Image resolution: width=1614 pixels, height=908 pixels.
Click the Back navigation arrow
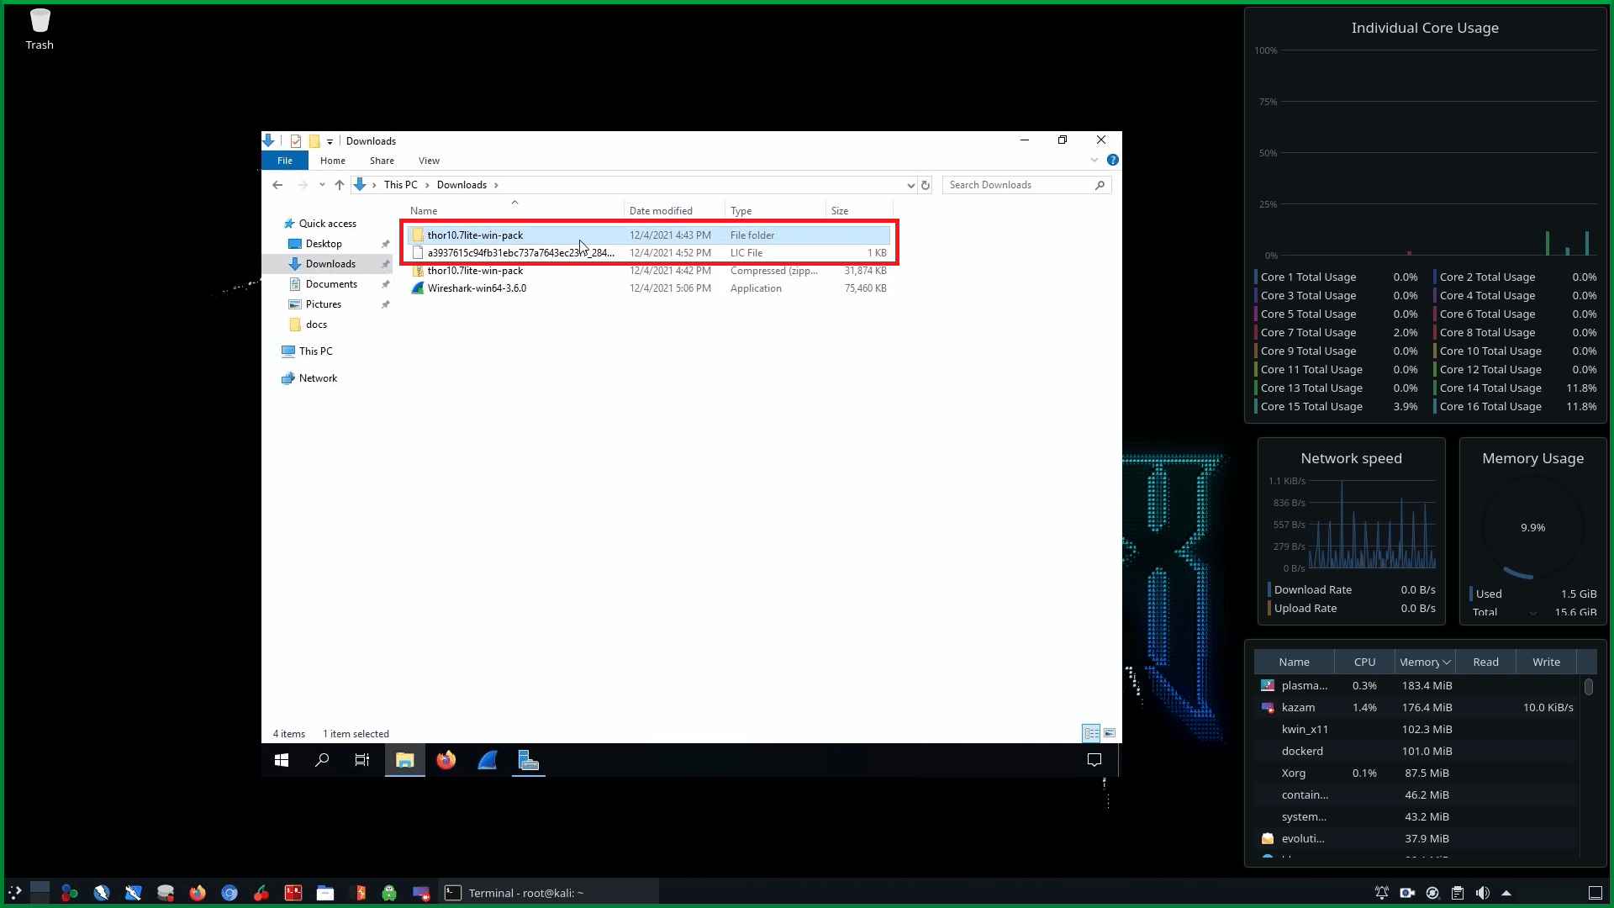point(277,185)
